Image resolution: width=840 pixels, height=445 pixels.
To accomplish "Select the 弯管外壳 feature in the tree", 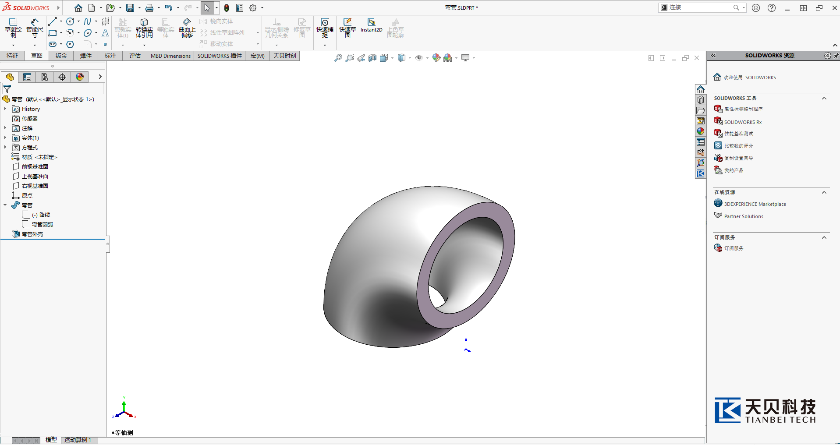I will pos(32,234).
